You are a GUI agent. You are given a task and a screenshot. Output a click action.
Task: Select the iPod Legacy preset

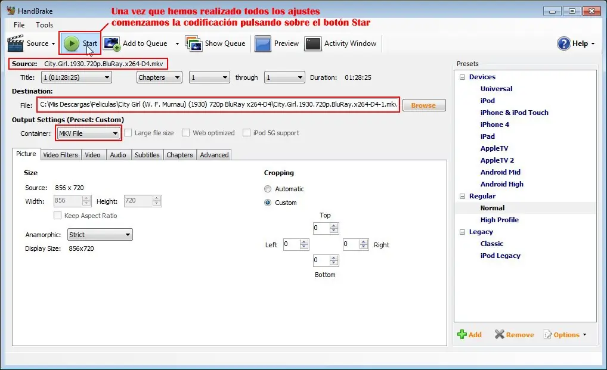pos(500,256)
